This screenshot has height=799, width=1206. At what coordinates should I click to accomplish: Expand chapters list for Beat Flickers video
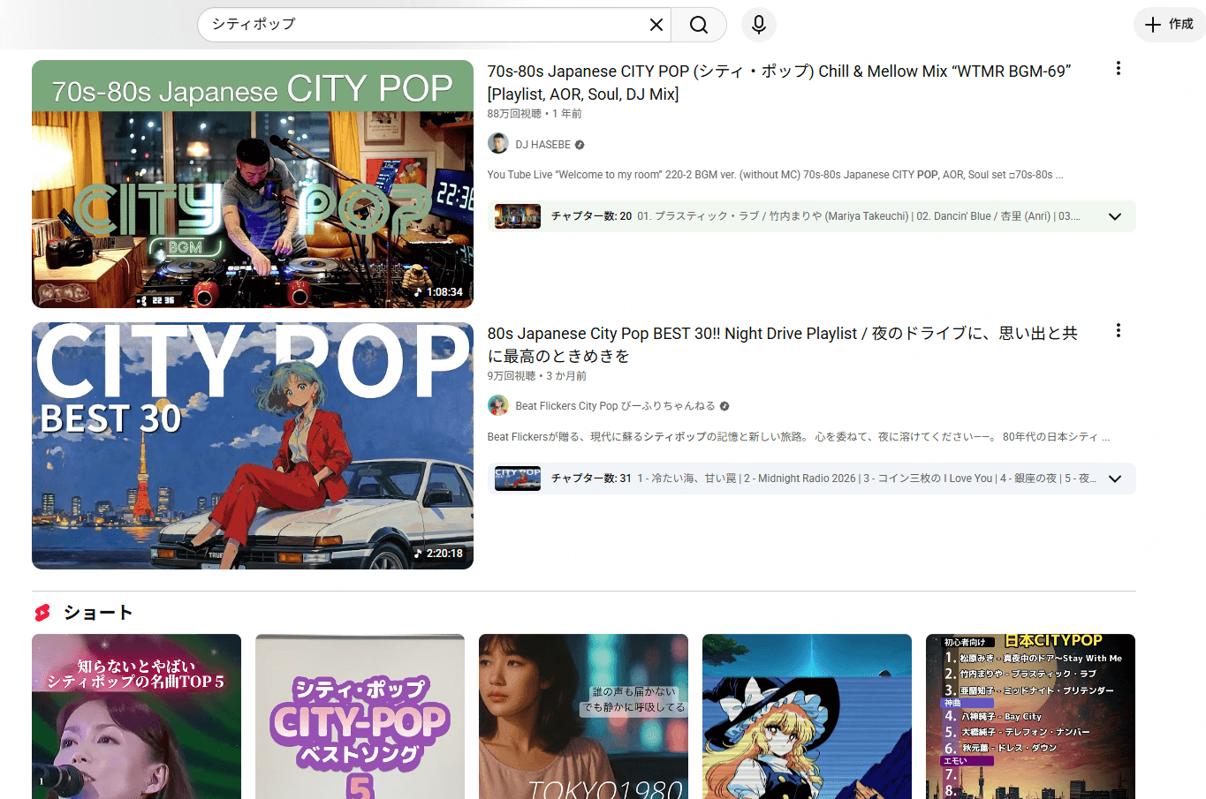coord(1115,479)
